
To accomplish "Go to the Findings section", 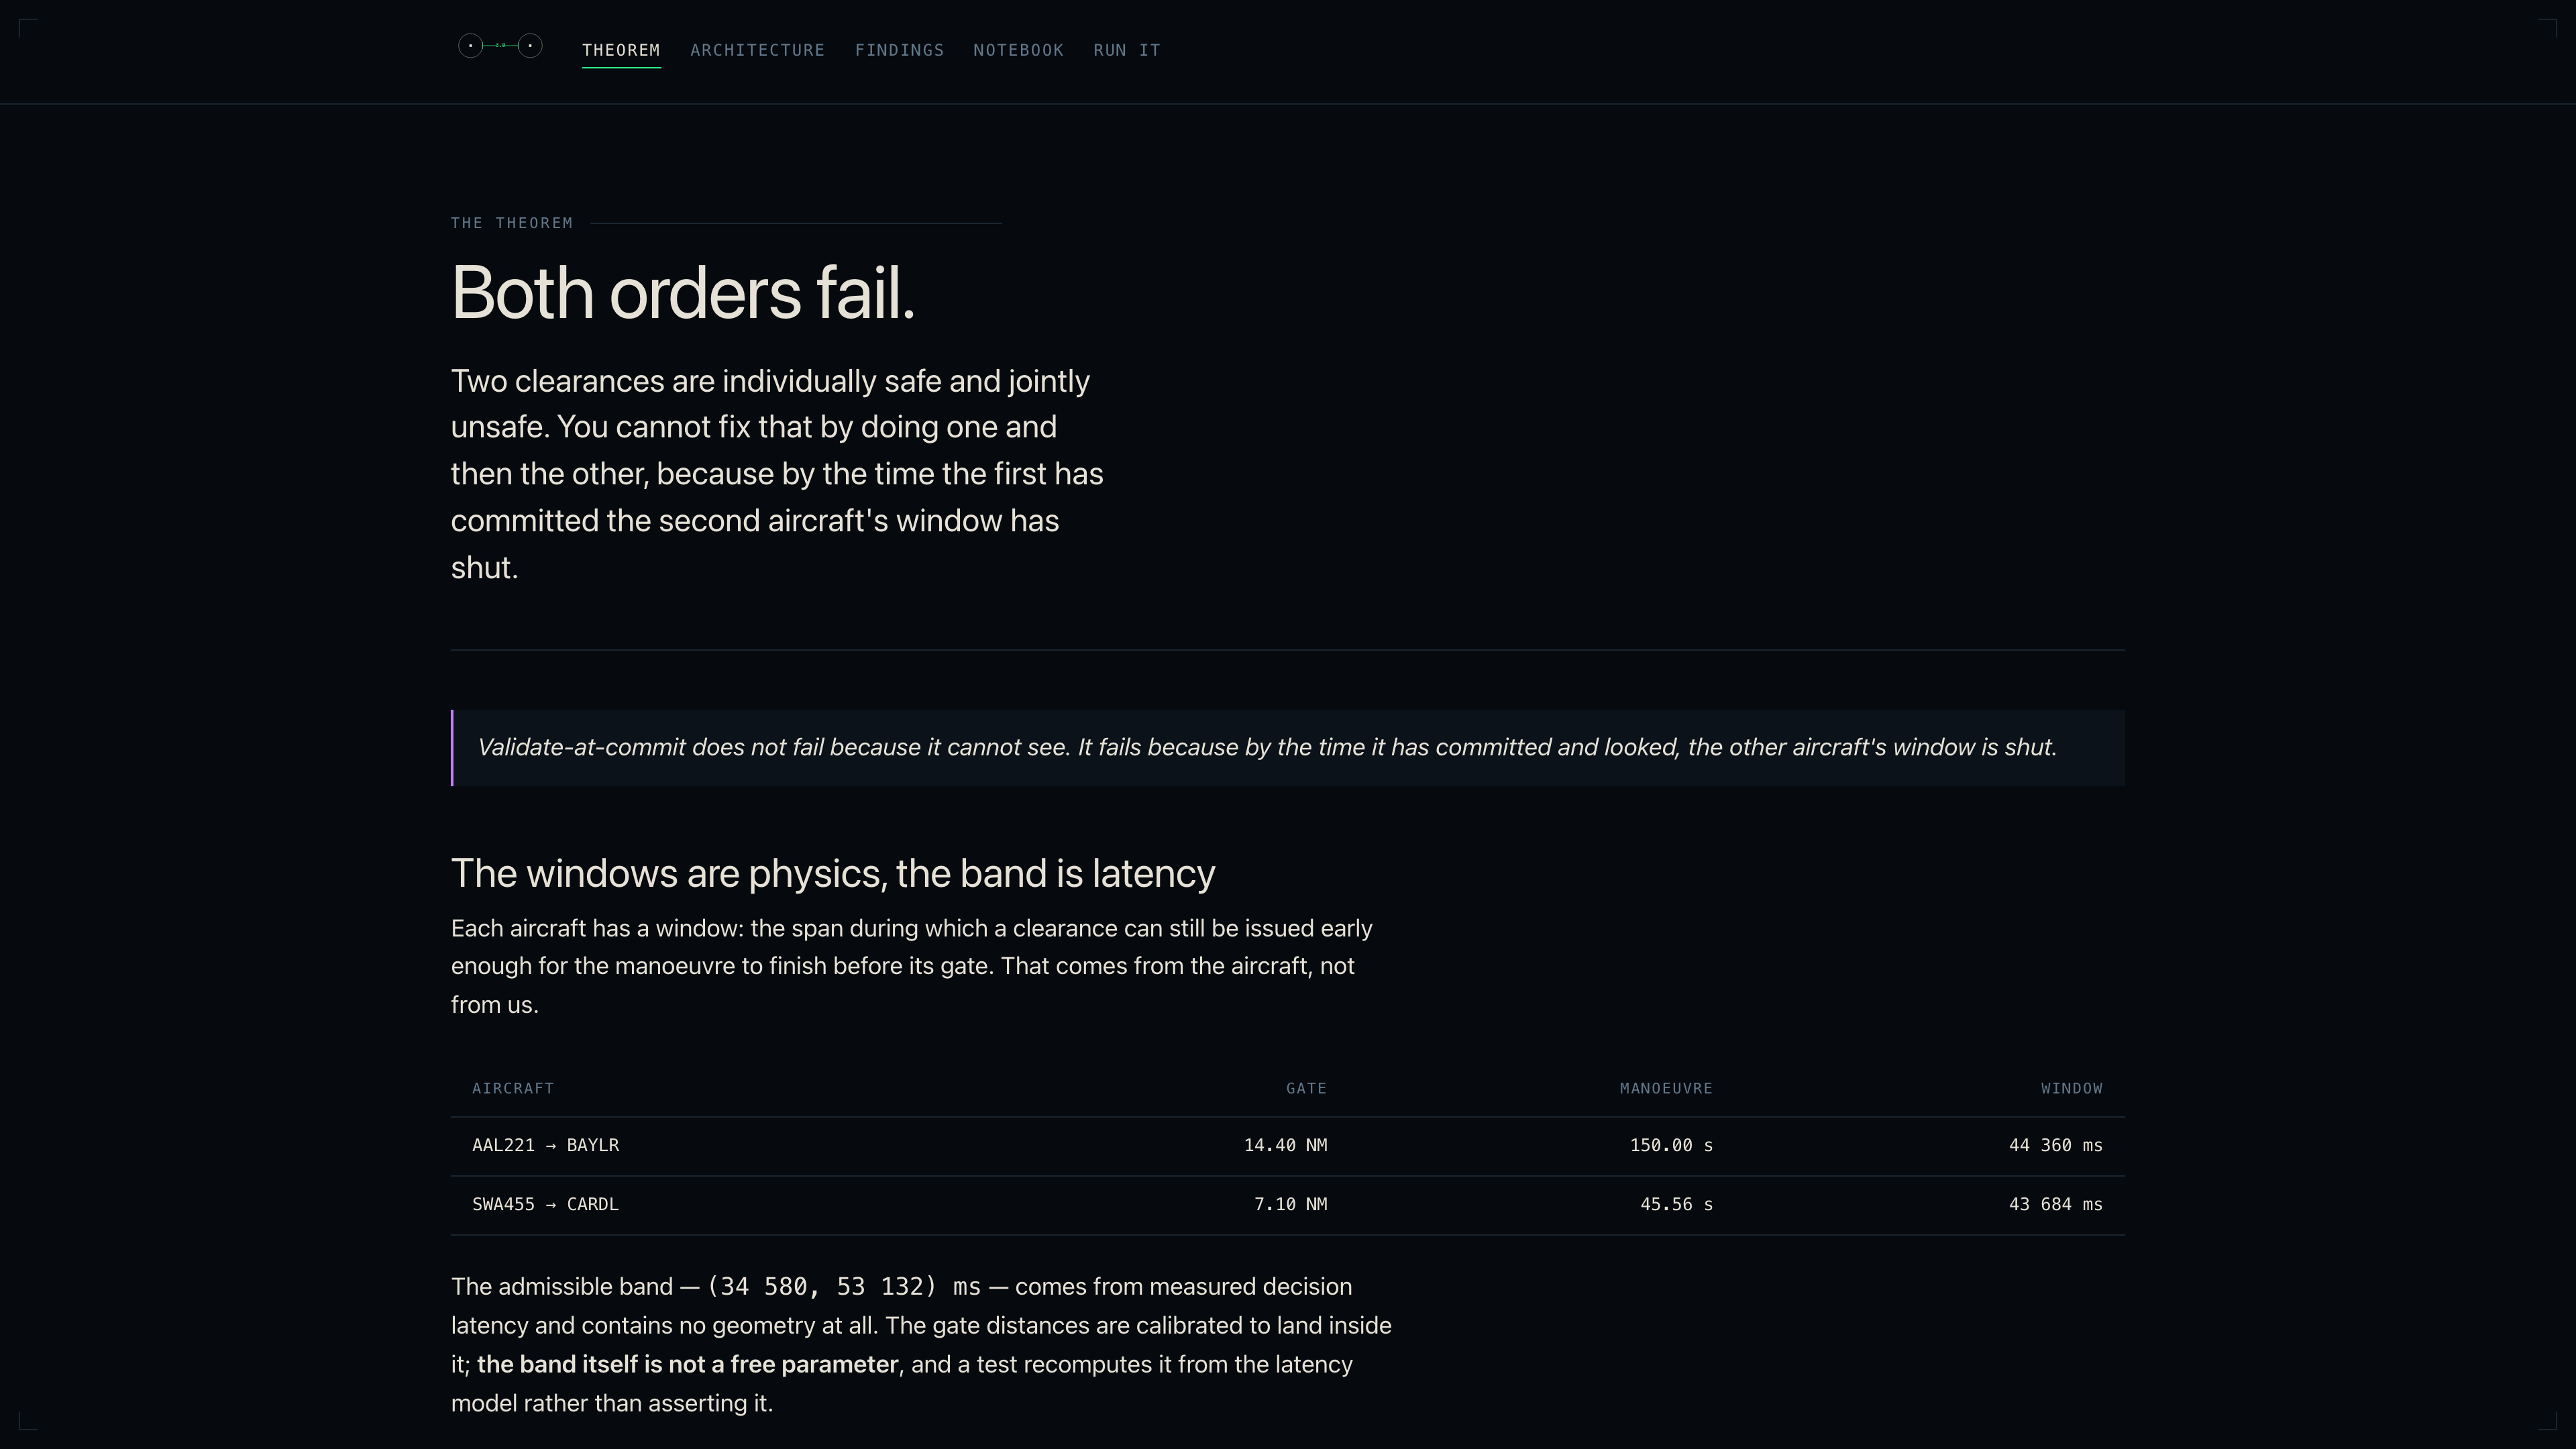I will pos(899,50).
